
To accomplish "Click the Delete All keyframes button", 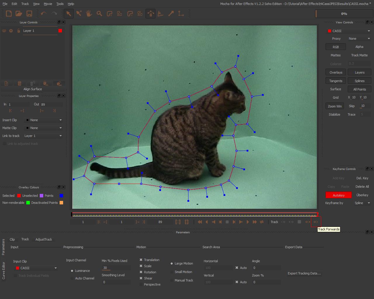I will pos(362,187).
